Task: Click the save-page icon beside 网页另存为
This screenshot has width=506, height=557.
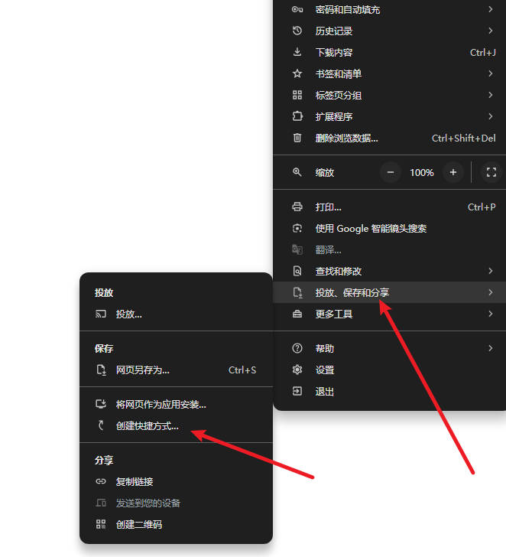Action: click(101, 370)
